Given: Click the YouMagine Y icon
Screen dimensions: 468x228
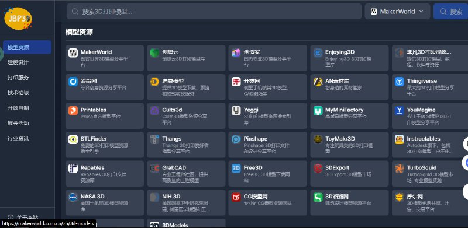Looking at the screenshot, I should [x=400, y=111].
